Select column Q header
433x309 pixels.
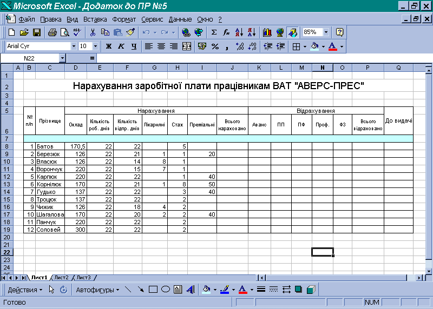coord(398,68)
